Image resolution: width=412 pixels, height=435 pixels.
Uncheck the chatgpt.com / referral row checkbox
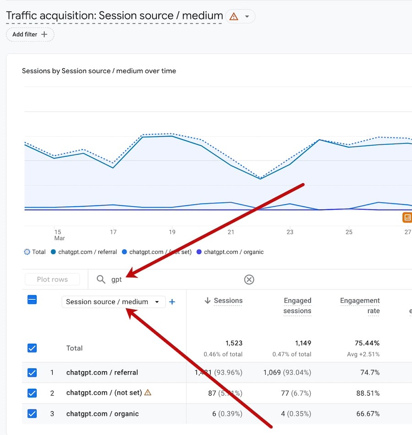tap(32, 373)
